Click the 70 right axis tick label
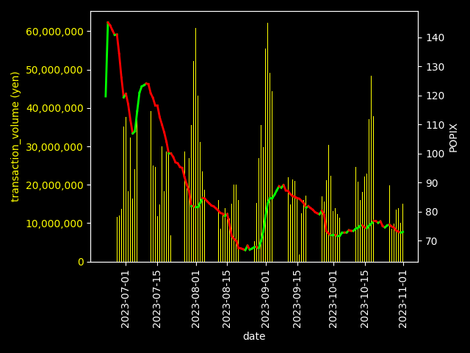This screenshot has width=470, height=353. [432, 241]
